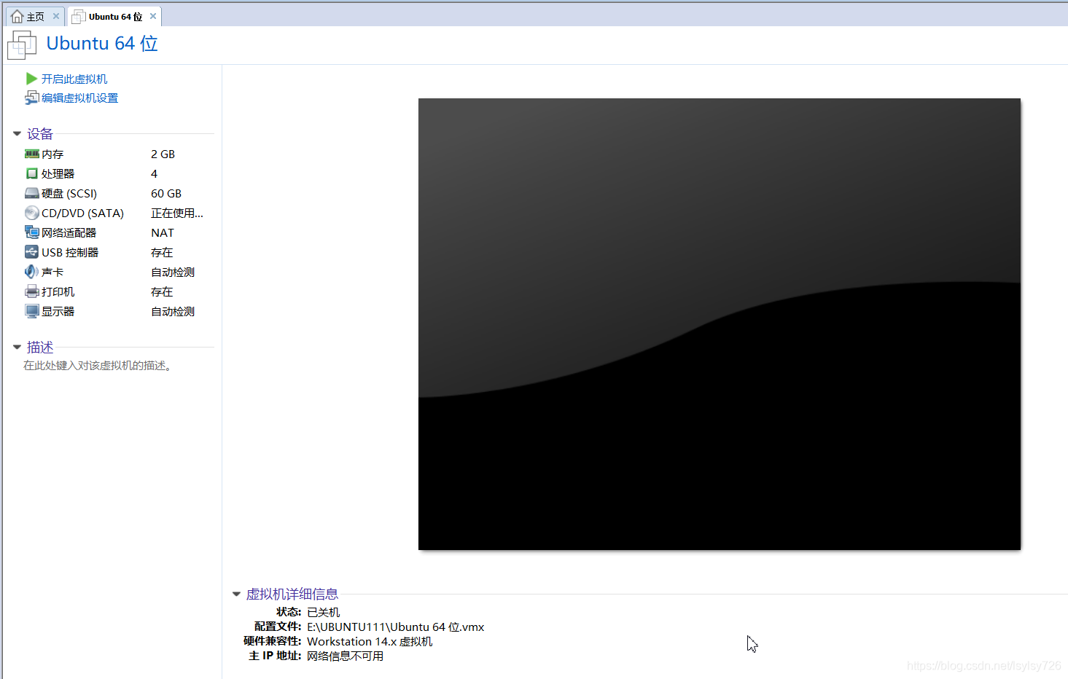The height and width of the screenshot is (679, 1068).
Task: Click the 打印机 device label
Action: (x=58, y=291)
